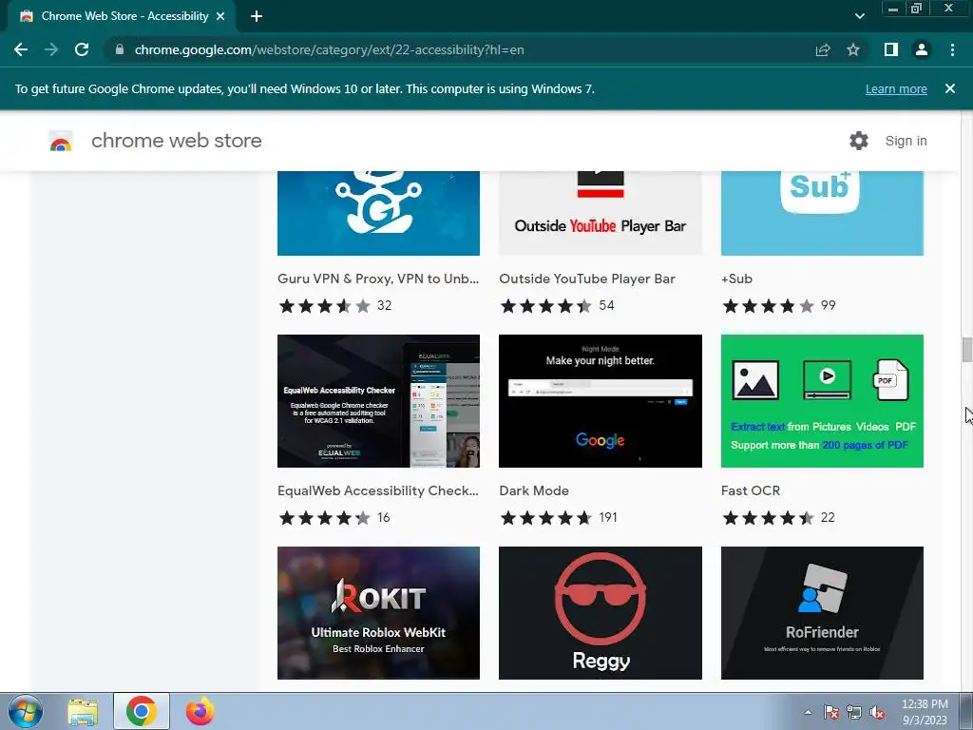Launch Firefox from the taskbar

(x=200, y=711)
